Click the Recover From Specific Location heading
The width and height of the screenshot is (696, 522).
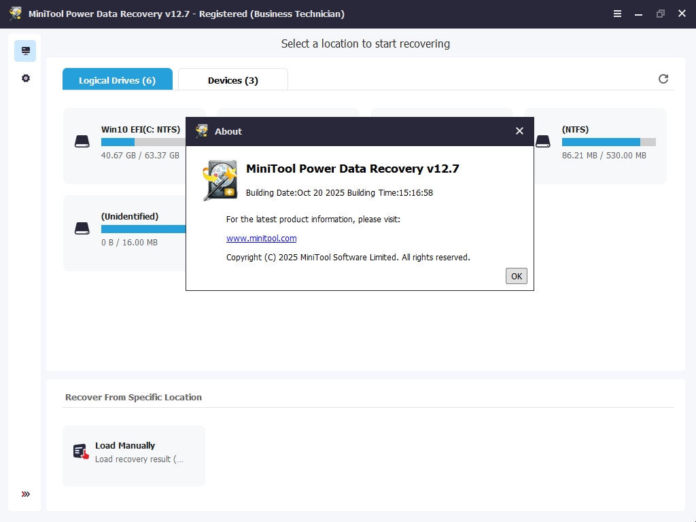(133, 397)
